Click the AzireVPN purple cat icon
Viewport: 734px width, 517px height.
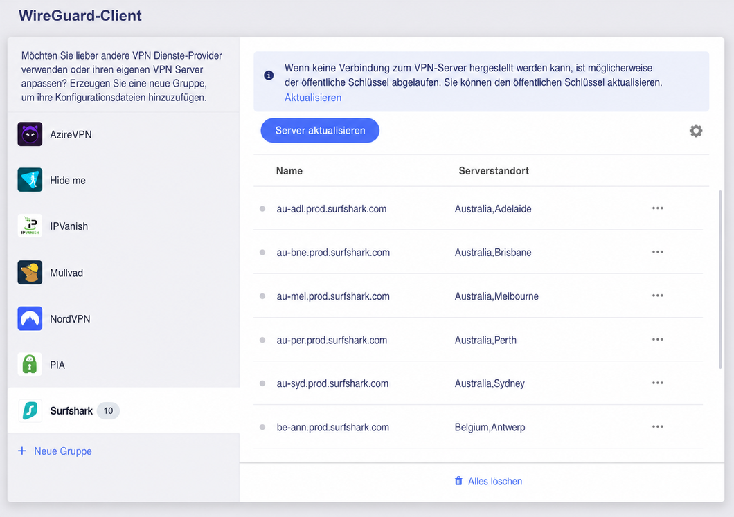click(30, 134)
